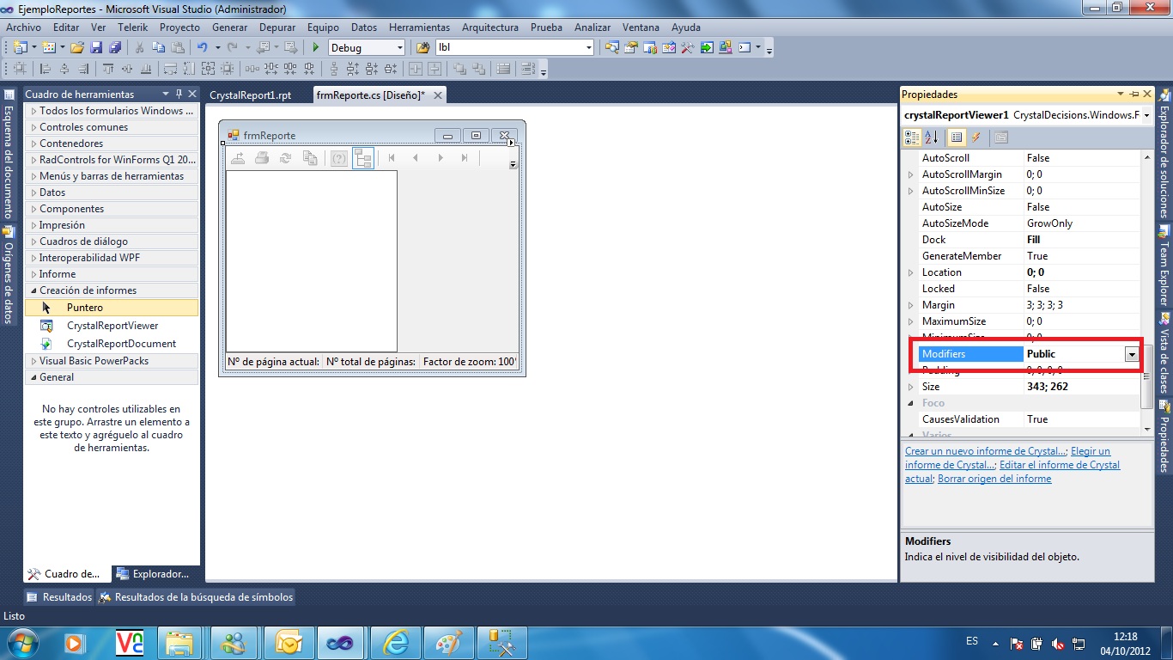Click the Crear un nuevo informe de Crystal link

[986, 451]
